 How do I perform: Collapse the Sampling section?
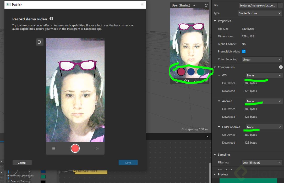pyautogui.click(x=215, y=155)
